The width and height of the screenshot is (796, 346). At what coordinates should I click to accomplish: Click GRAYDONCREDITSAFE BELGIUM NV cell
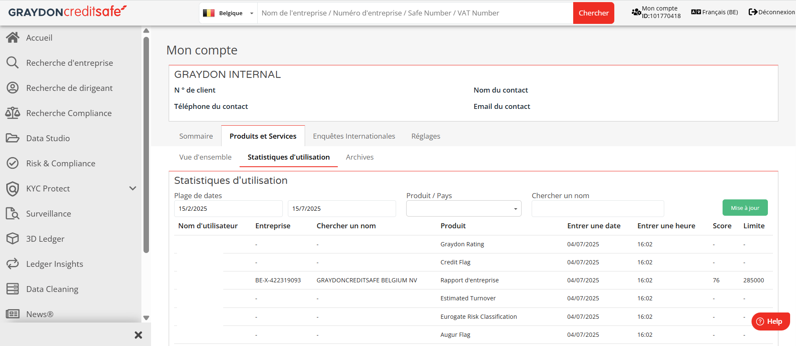click(367, 280)
